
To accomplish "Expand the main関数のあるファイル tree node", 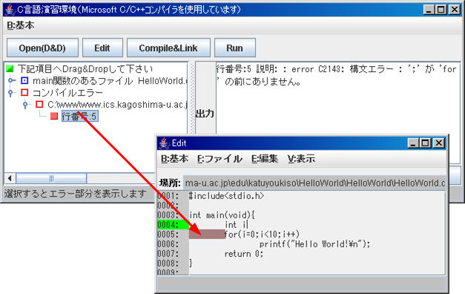I will tap(11, 80).
